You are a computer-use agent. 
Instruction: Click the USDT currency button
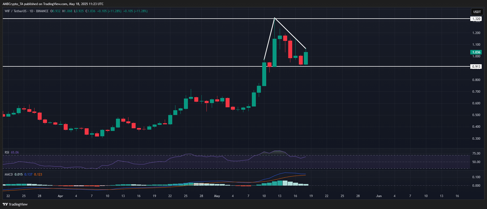[x=477, y=12]
